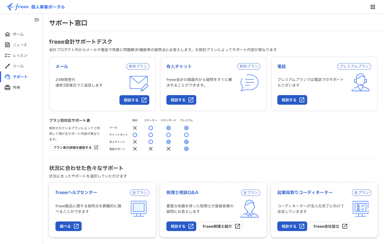Screen dimensions: 384x244
Task: Click the ツール brush icon in sidebar
Action: (x=7, y=66)
